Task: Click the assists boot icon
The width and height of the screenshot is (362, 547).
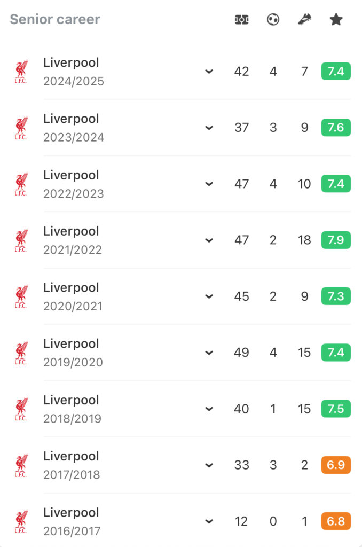Action: tap(304, 19)
